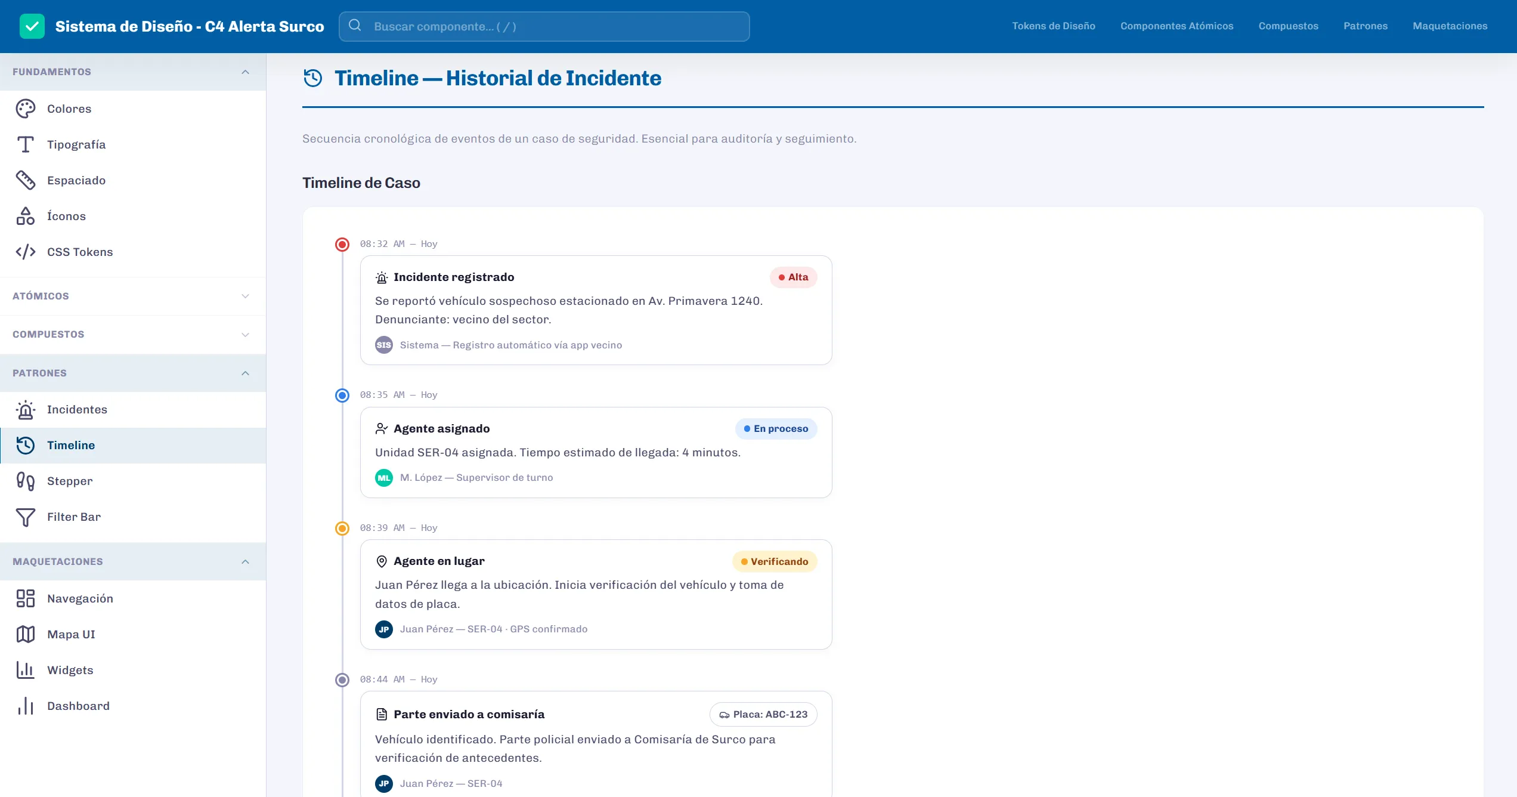Click the Incidentes siren icon in sidebar

pyautogui.click(x=26, y=409)
